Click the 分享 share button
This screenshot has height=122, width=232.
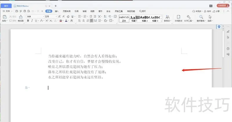click(x=216, y=11)
